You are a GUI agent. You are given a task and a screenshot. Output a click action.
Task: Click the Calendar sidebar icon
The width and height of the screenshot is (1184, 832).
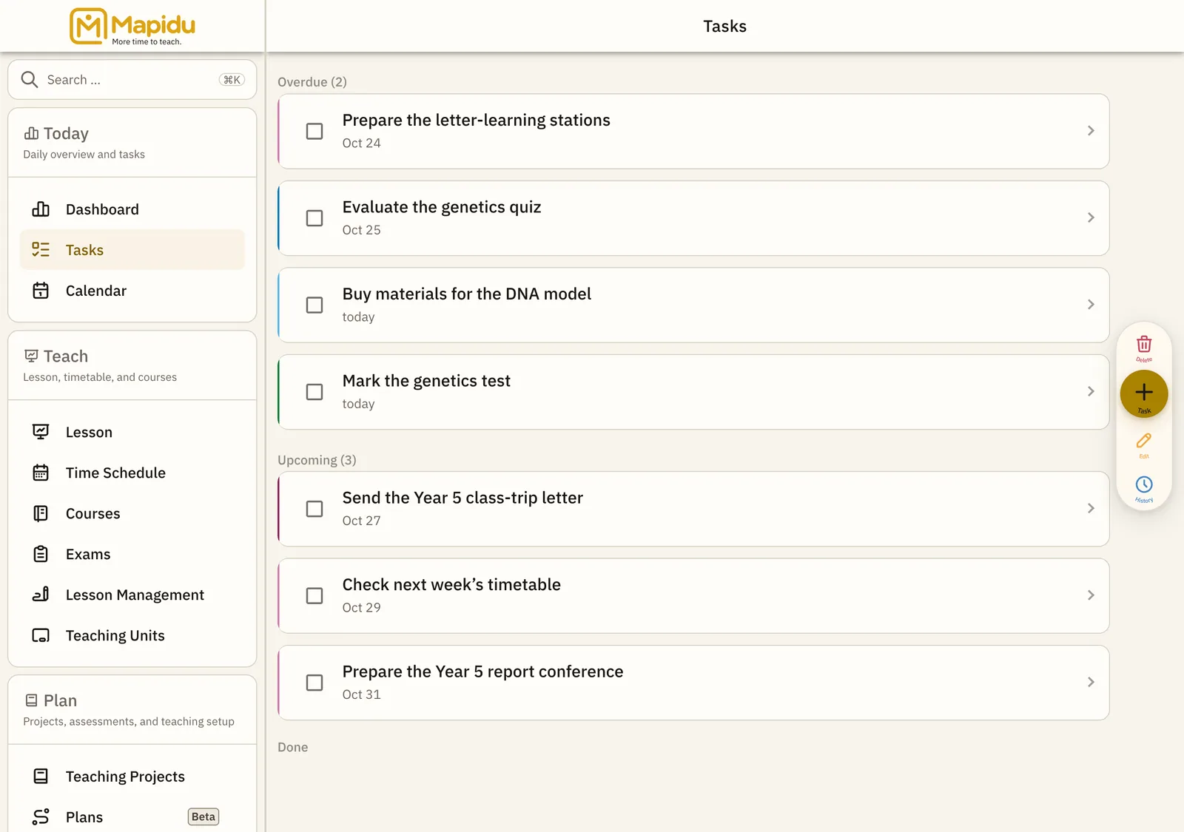click(x=41, y=291)
